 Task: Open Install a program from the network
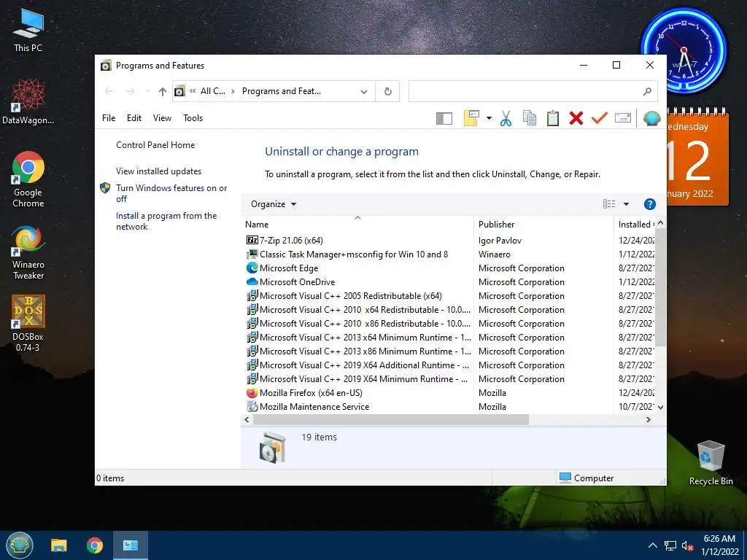click(x=166, y=221)
